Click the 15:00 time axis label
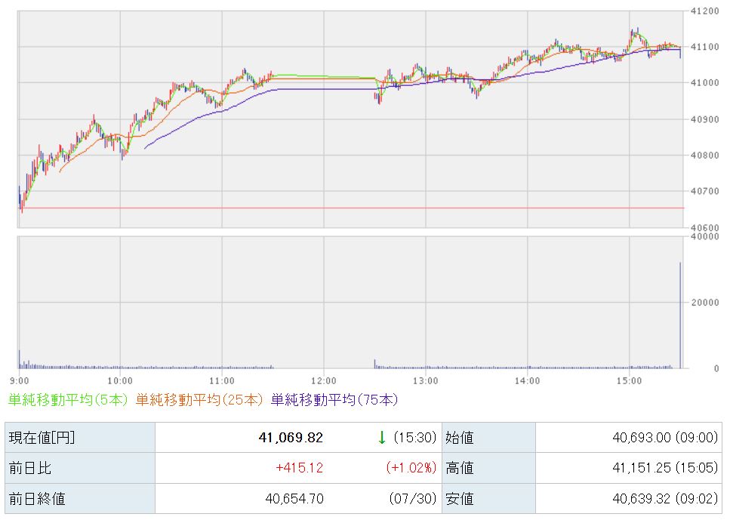The width and height of the screenshot is (730, 520). [629, 381]
